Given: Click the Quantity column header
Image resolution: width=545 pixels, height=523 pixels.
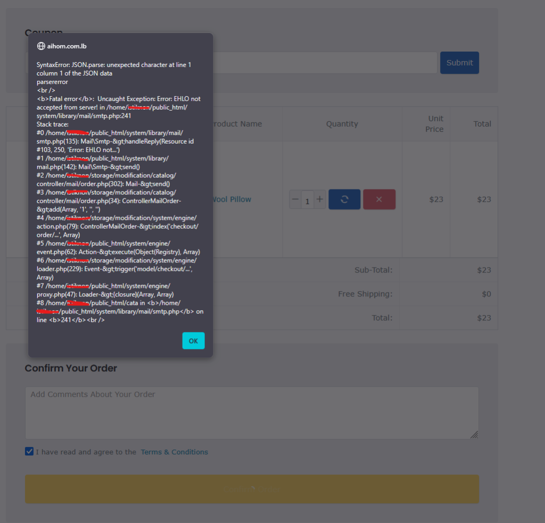Looking at the screenshot, I should 342,124.
